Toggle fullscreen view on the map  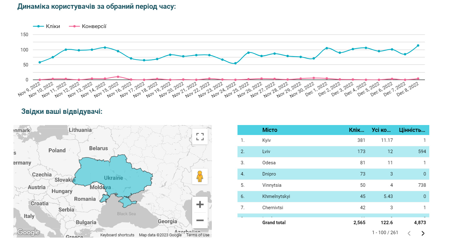[200, 137]
